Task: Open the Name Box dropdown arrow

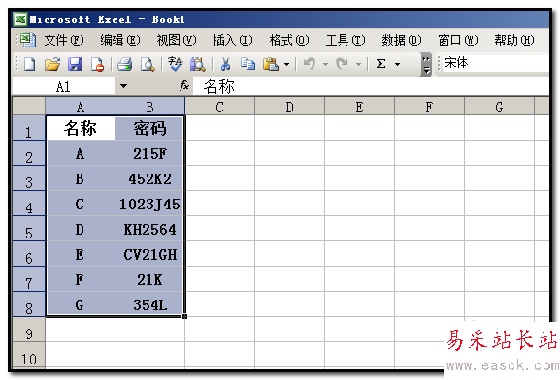Action: (123, 86)
